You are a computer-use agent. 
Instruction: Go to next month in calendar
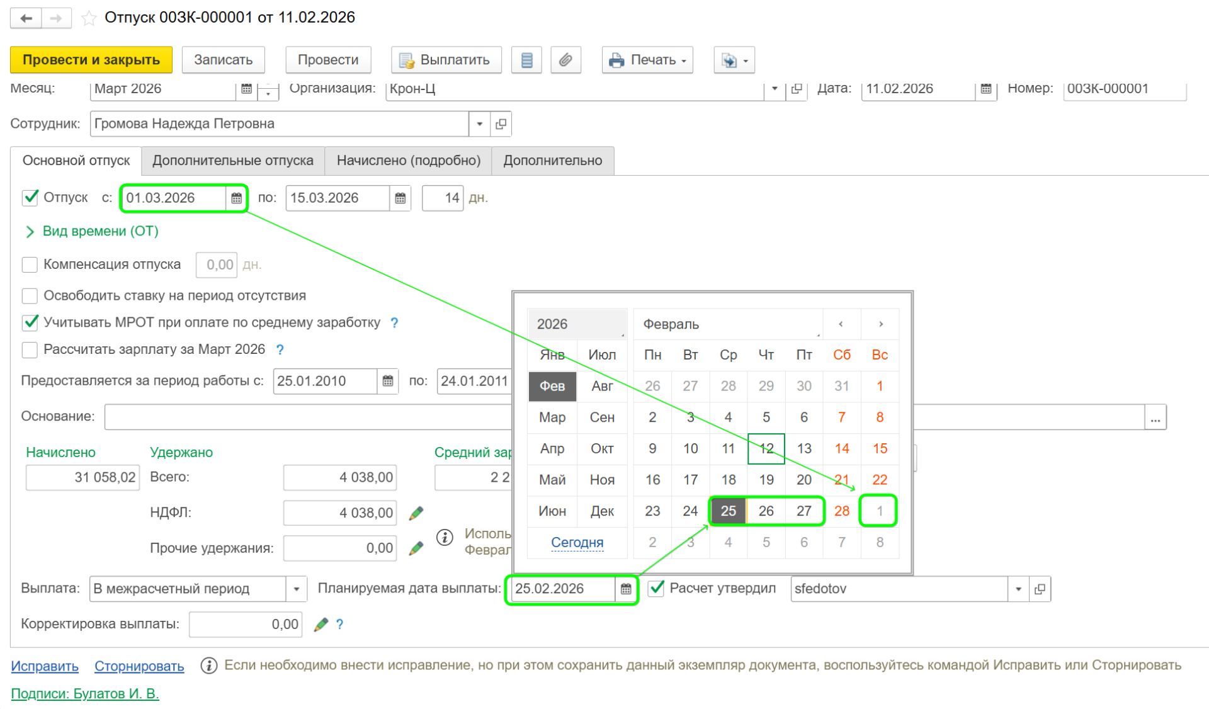coord(880,324)
